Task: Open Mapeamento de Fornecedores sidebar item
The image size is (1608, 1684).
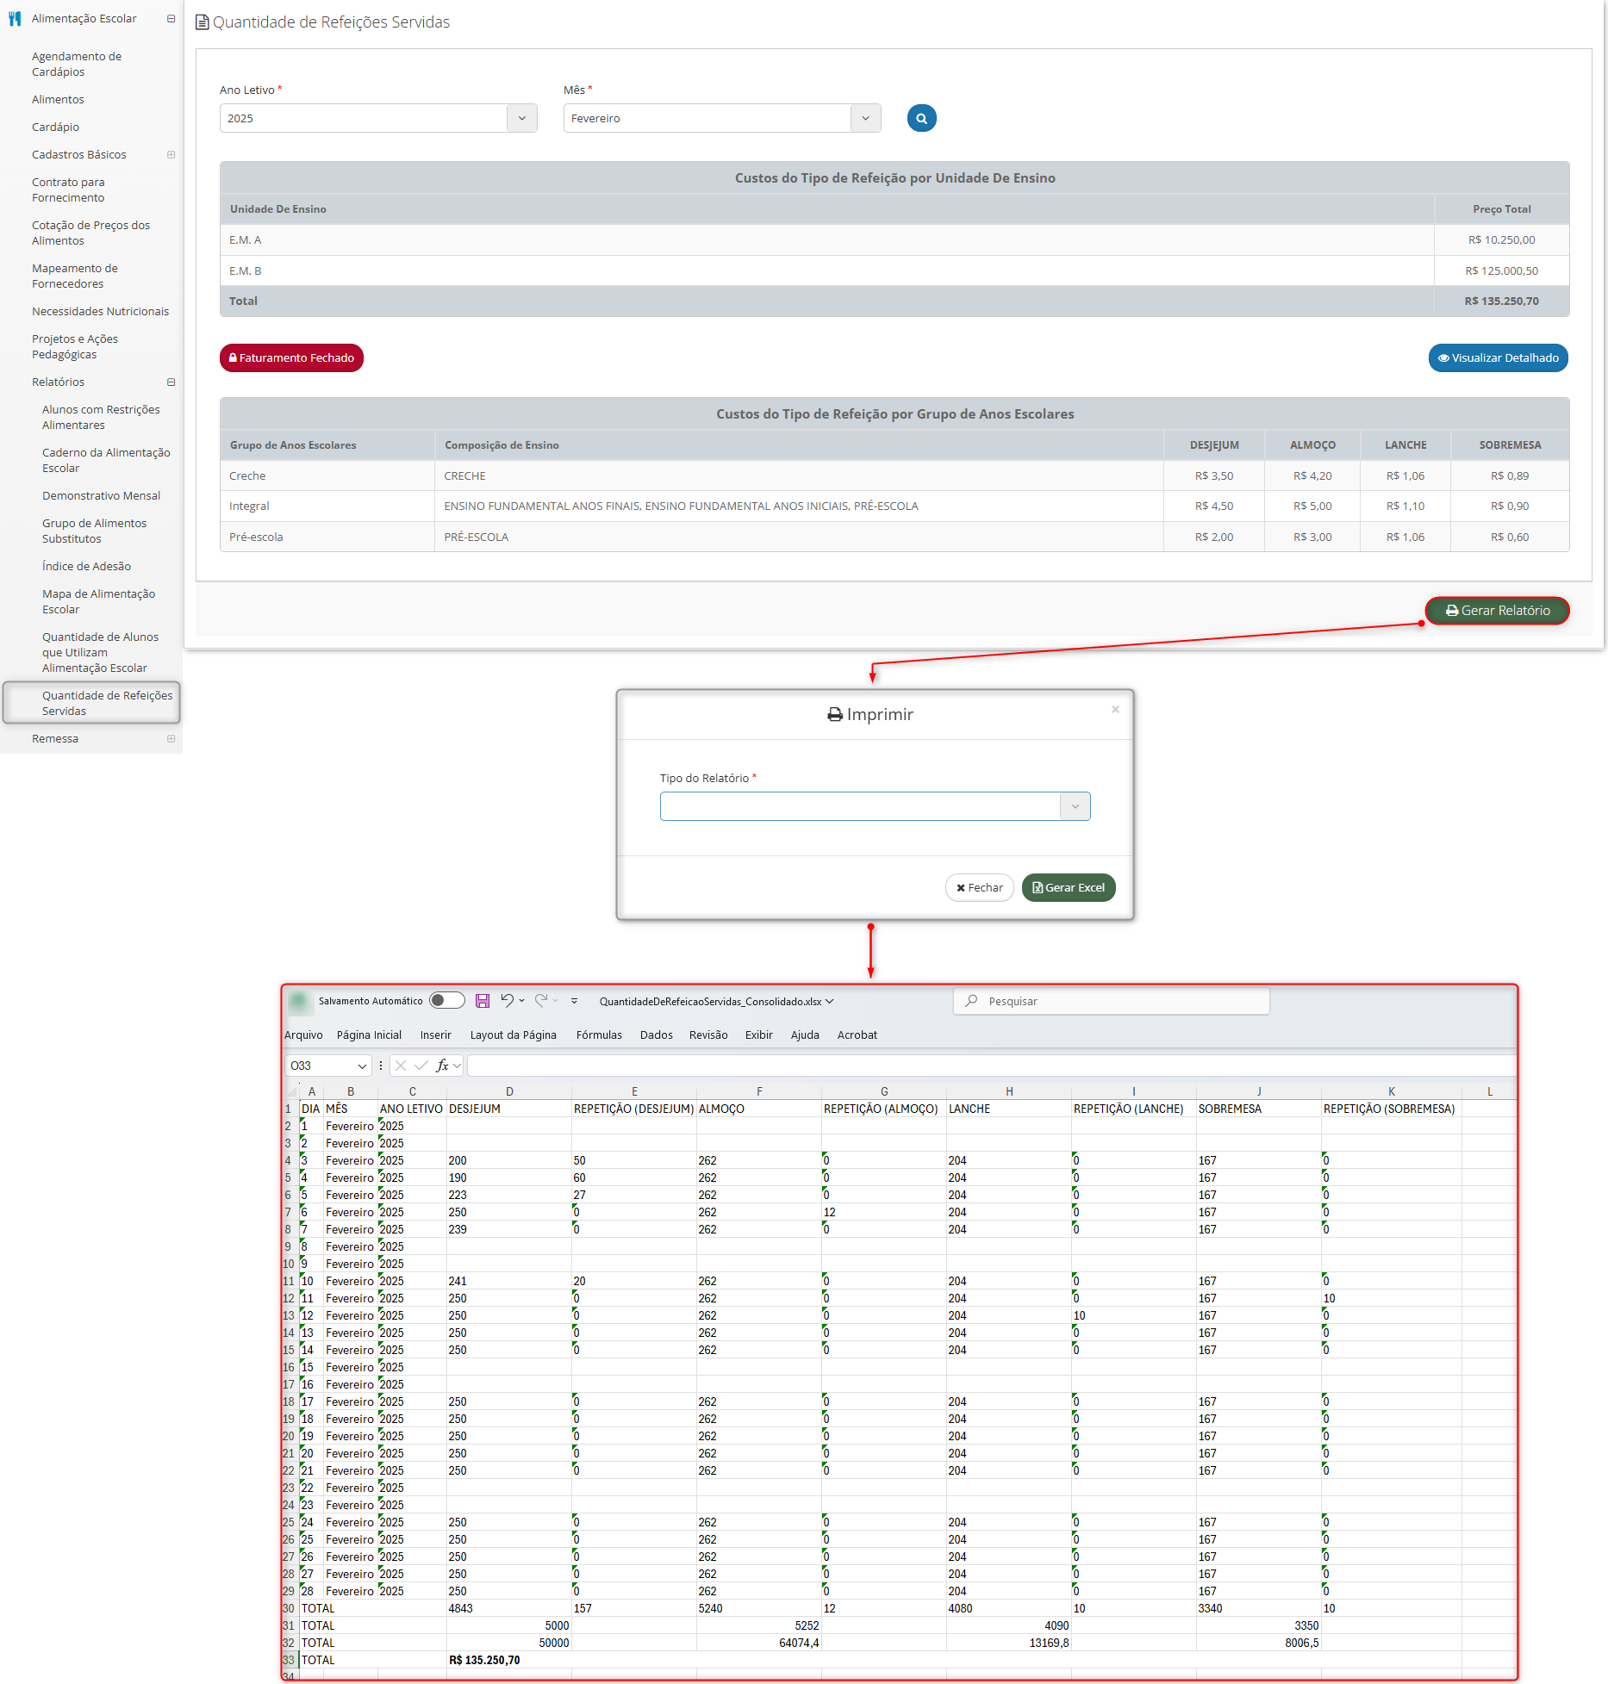Action: coord(75,276)
